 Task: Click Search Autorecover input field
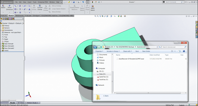tap(174, 47)
